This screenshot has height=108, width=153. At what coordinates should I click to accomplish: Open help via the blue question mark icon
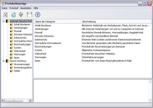[x=38, y=15]
